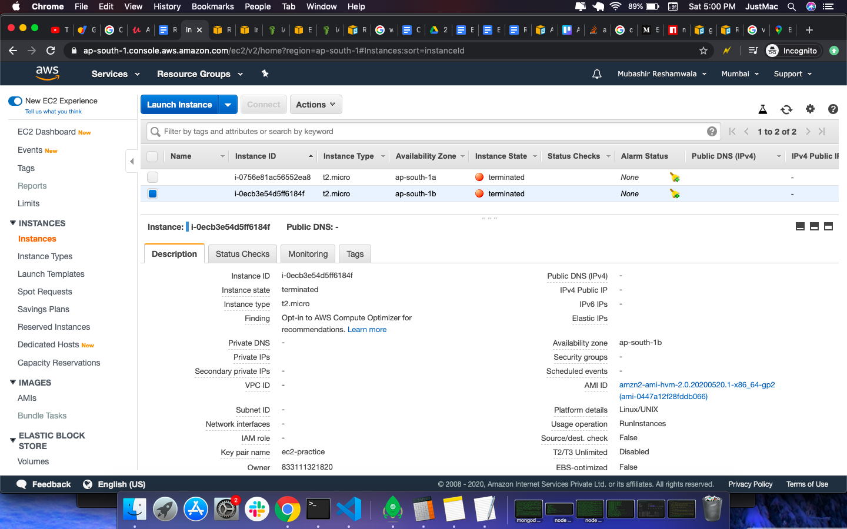This screenshot has width=847, height=529.
Task: Open the AMI ID amzn2-ami-hvm link
Action: 697,390
